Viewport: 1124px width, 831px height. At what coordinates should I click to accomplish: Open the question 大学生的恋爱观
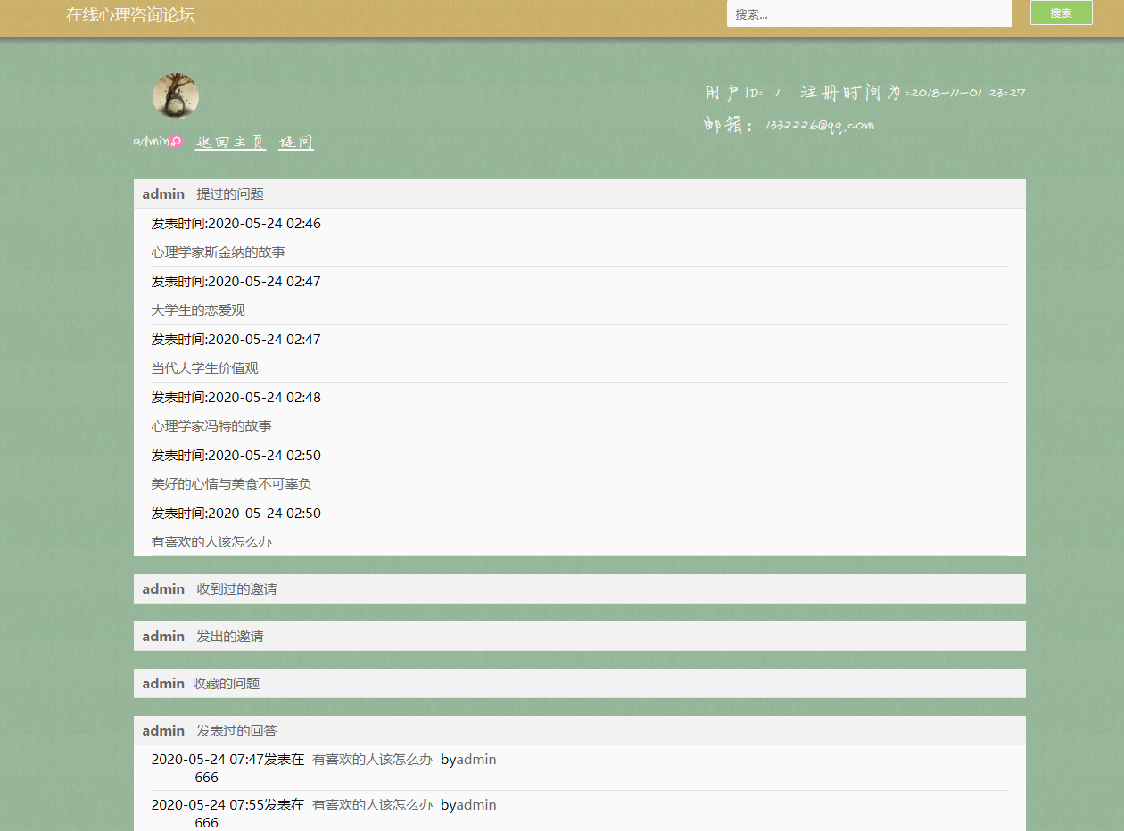197,309
